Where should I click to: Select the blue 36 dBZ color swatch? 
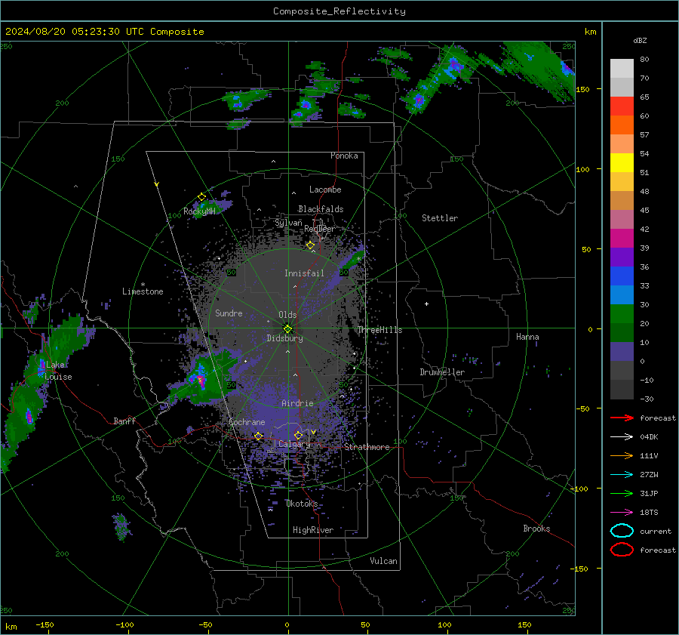[622, 276]
